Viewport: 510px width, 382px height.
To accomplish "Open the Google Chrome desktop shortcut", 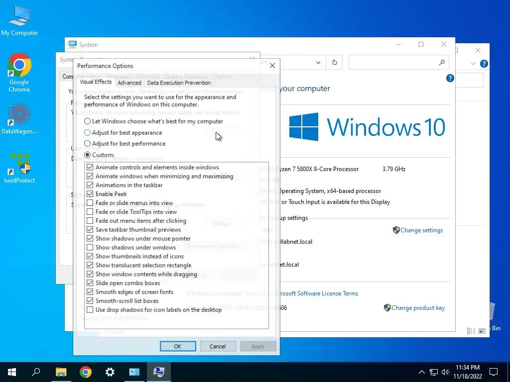I will [x=19, y=73].
